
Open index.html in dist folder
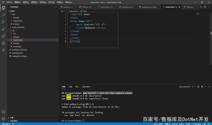tap(33, 21)
